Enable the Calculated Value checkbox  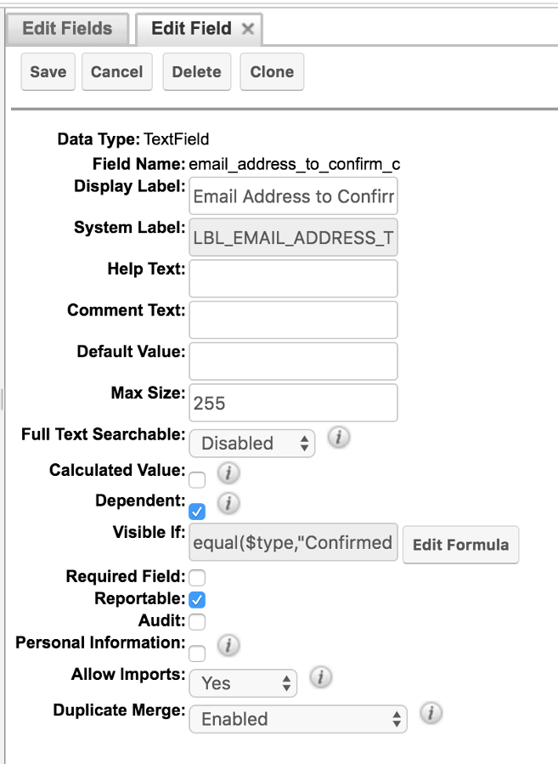click(x=197, y=480)
